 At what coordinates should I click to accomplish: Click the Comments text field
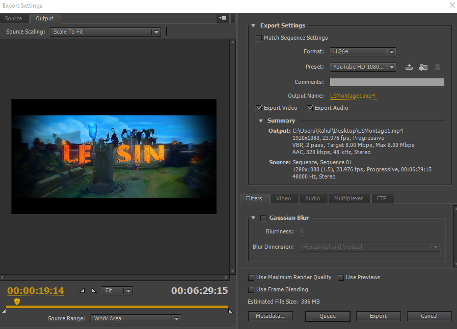387,82
